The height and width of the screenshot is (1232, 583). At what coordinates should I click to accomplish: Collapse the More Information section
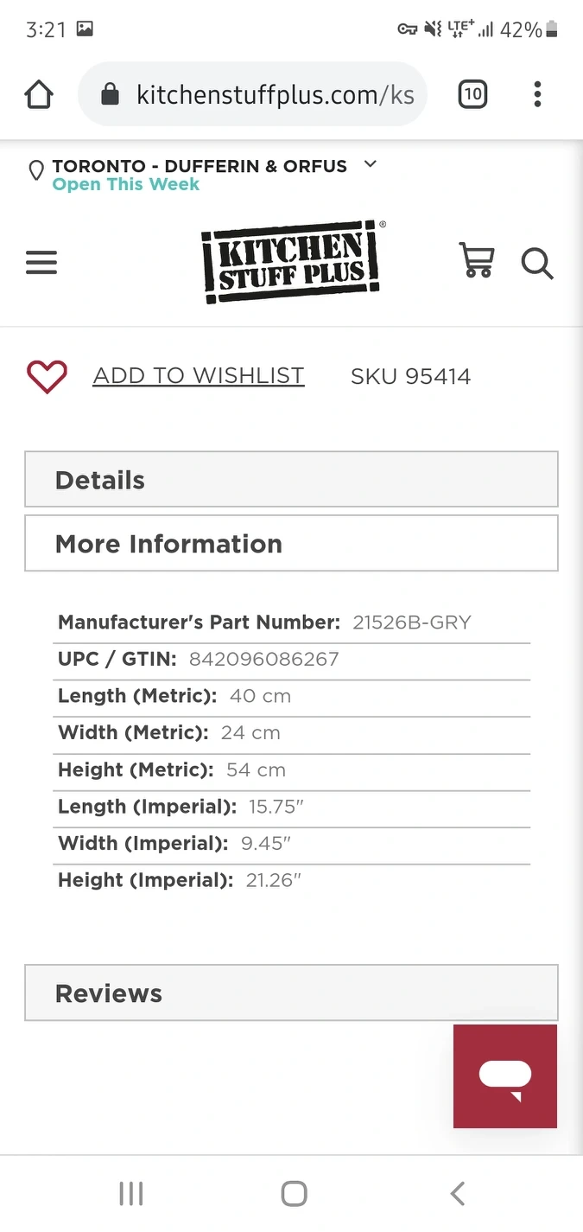tap(291, 544)
